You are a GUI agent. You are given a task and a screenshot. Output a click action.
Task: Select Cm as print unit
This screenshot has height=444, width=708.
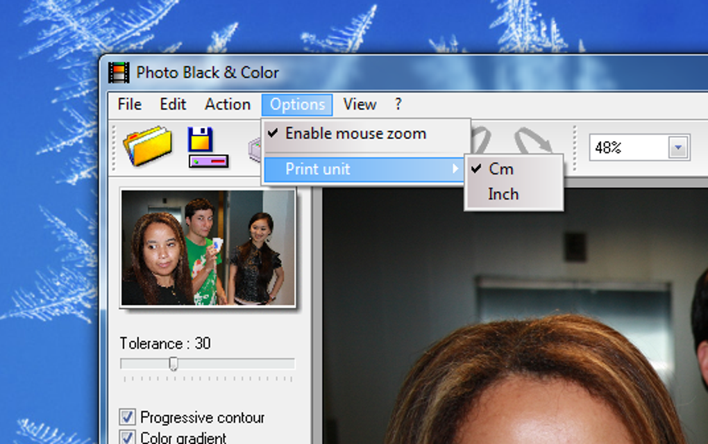point(514,169)
